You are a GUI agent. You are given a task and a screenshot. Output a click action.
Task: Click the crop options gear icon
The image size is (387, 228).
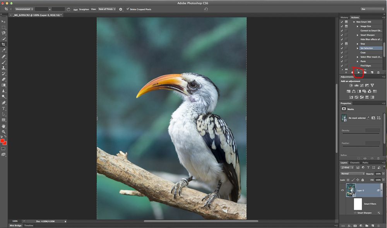coord(120,9)
